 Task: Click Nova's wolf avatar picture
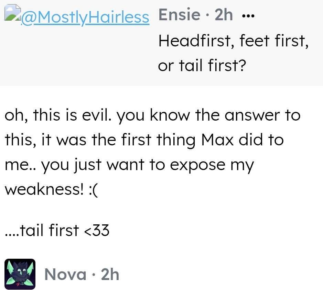click(x=20, y=274)
